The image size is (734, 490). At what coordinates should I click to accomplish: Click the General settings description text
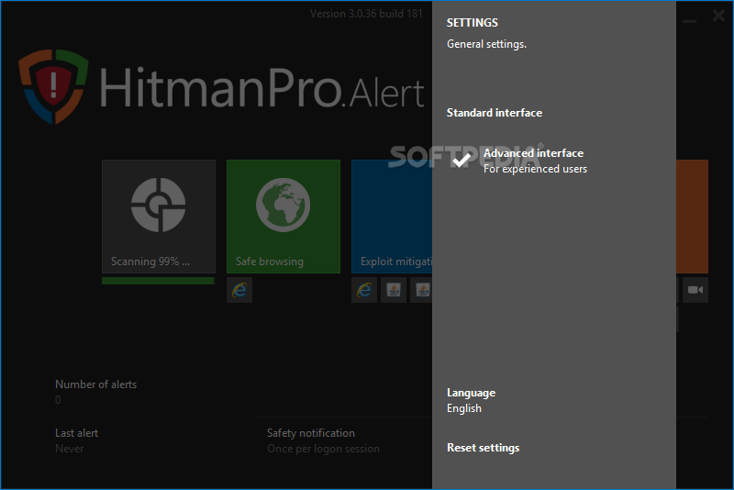486,44
